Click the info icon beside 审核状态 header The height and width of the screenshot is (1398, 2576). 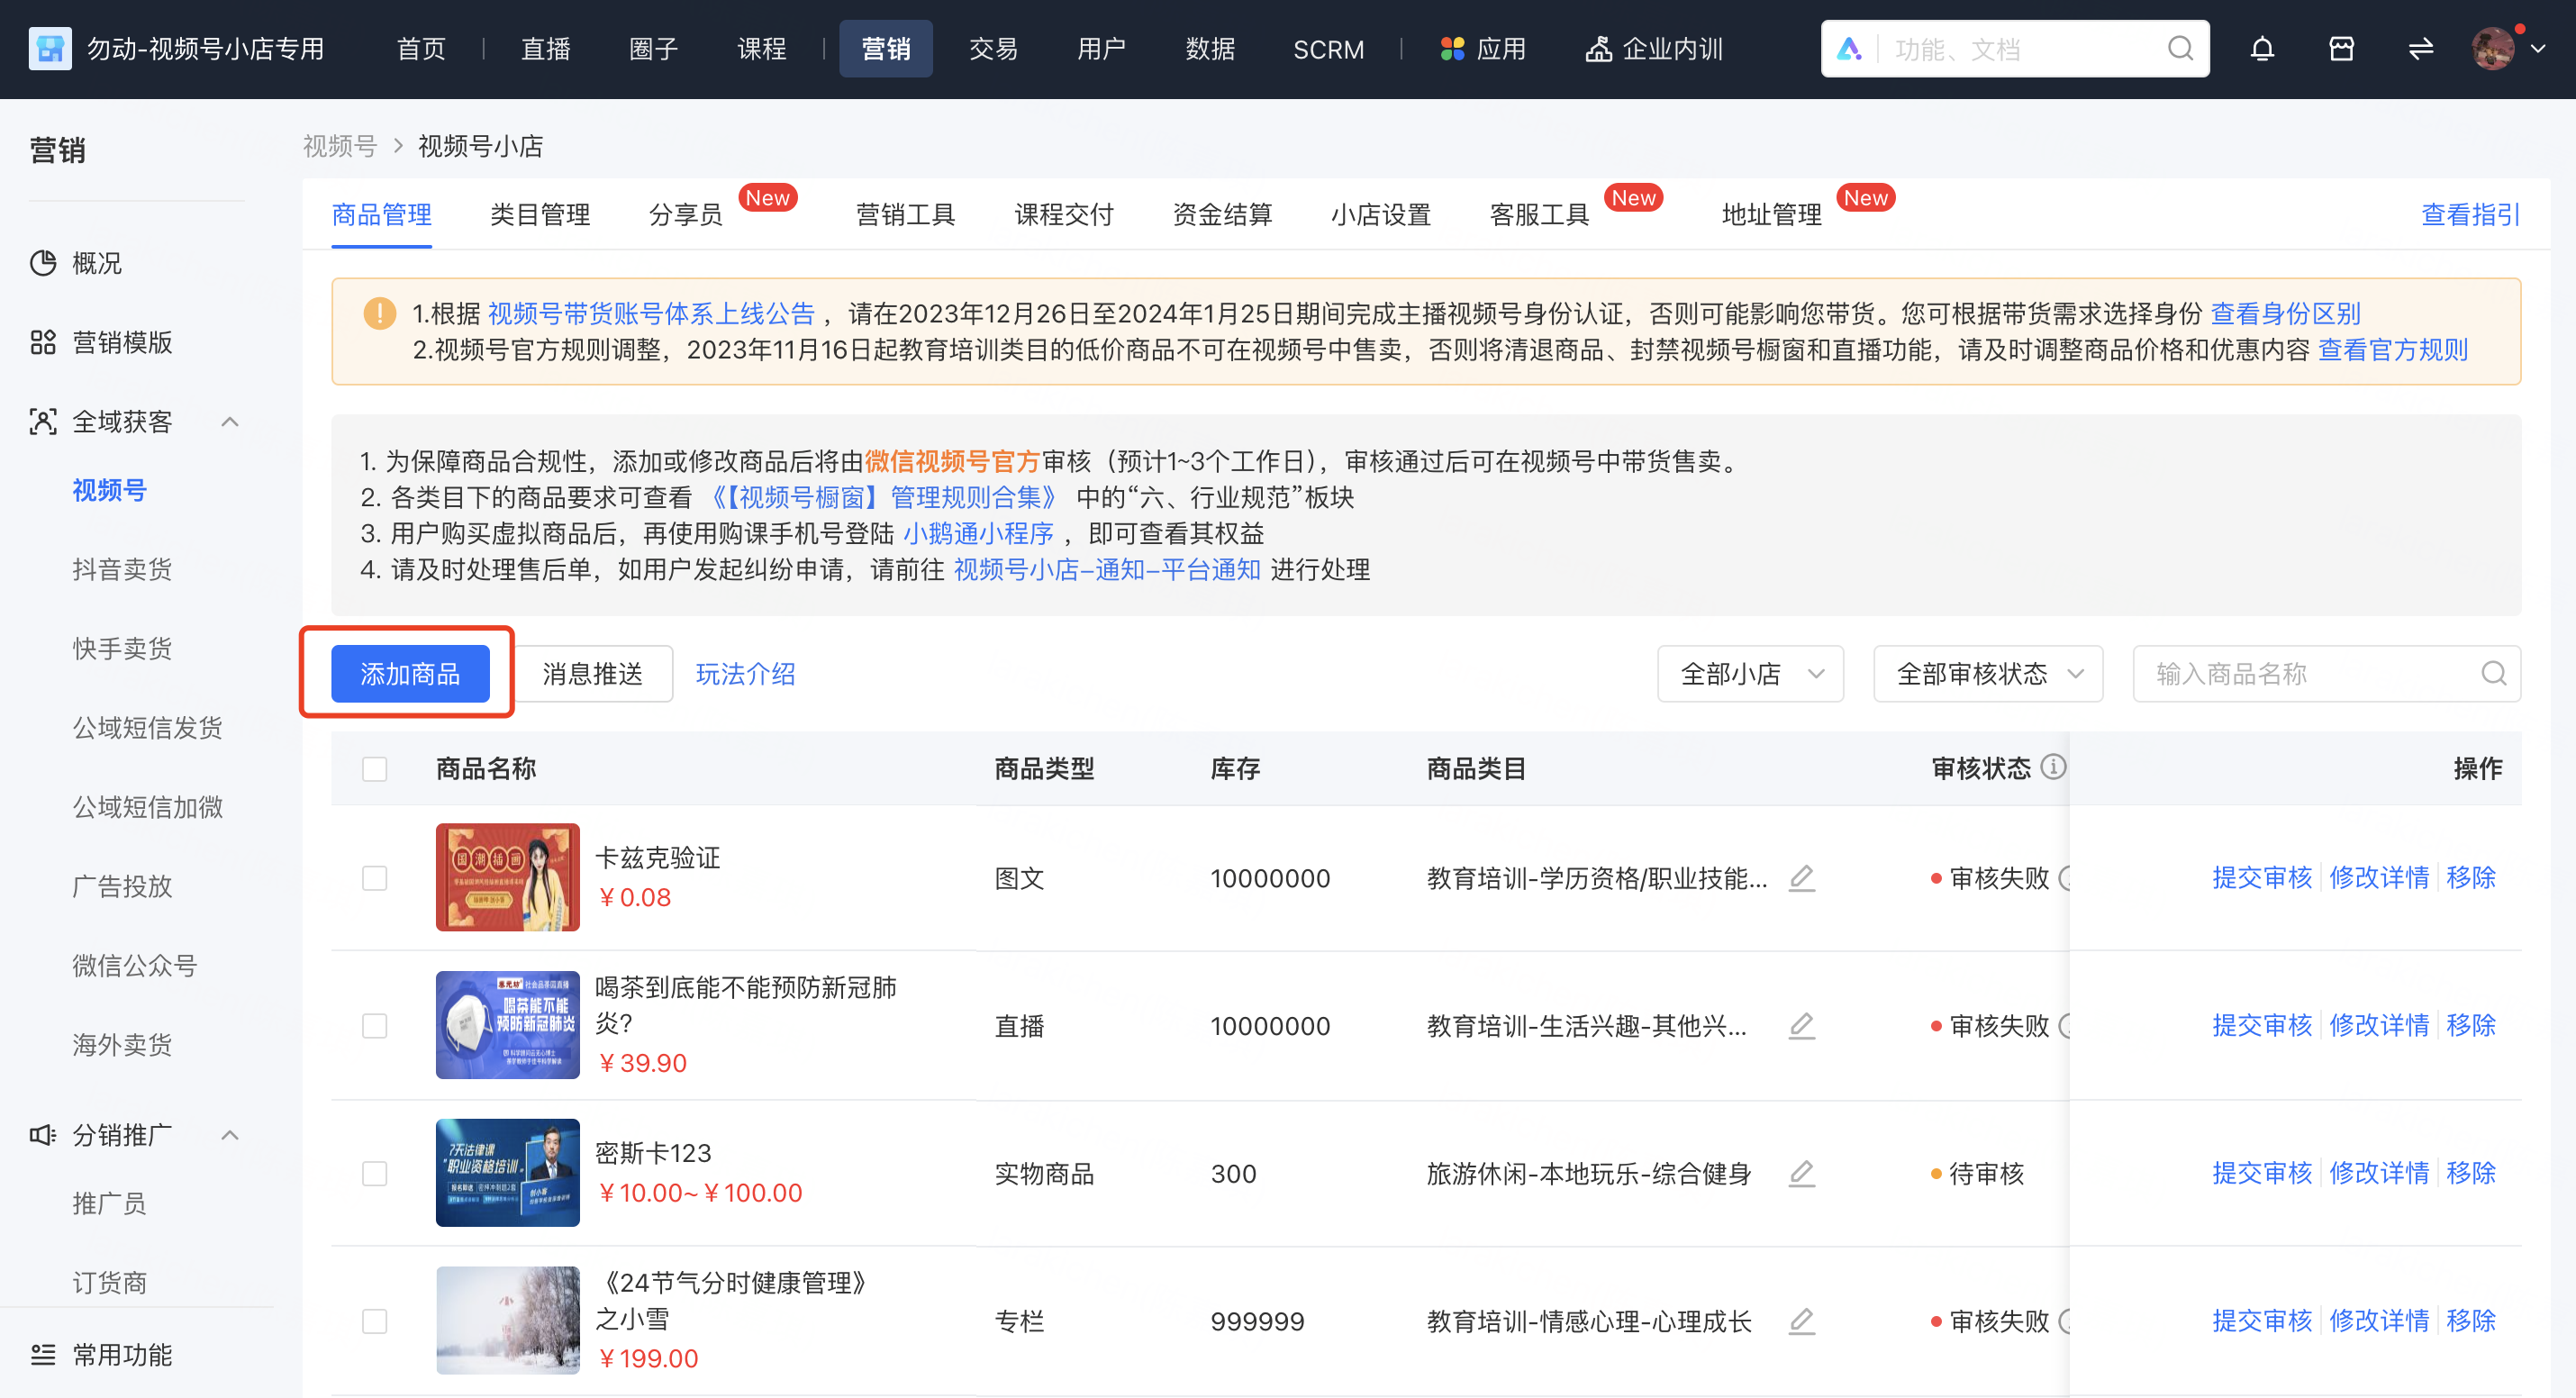click(2052, 767)
